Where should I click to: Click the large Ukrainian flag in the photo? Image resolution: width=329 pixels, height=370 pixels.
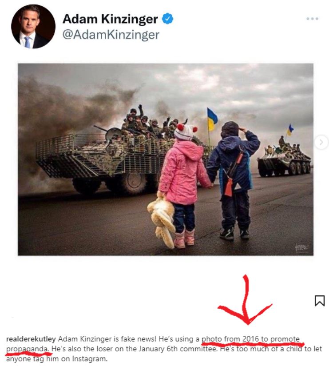212,119
